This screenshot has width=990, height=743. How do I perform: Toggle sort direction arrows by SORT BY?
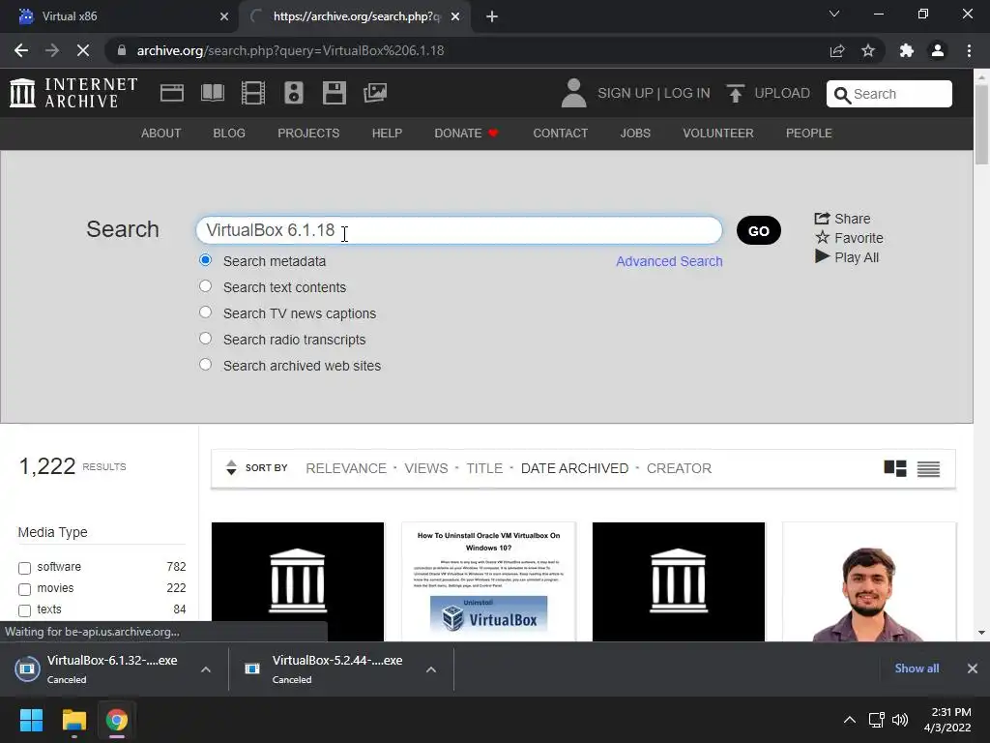click(231, 467)
